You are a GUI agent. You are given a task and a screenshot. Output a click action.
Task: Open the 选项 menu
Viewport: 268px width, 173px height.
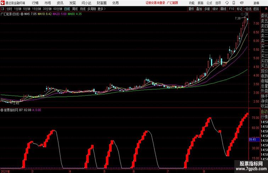(218, 3)
